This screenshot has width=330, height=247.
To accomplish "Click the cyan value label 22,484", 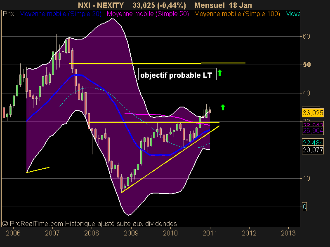I will [x=313, y=142].
